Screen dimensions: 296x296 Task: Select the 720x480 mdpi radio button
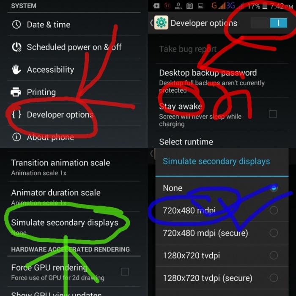click(274, 210)
